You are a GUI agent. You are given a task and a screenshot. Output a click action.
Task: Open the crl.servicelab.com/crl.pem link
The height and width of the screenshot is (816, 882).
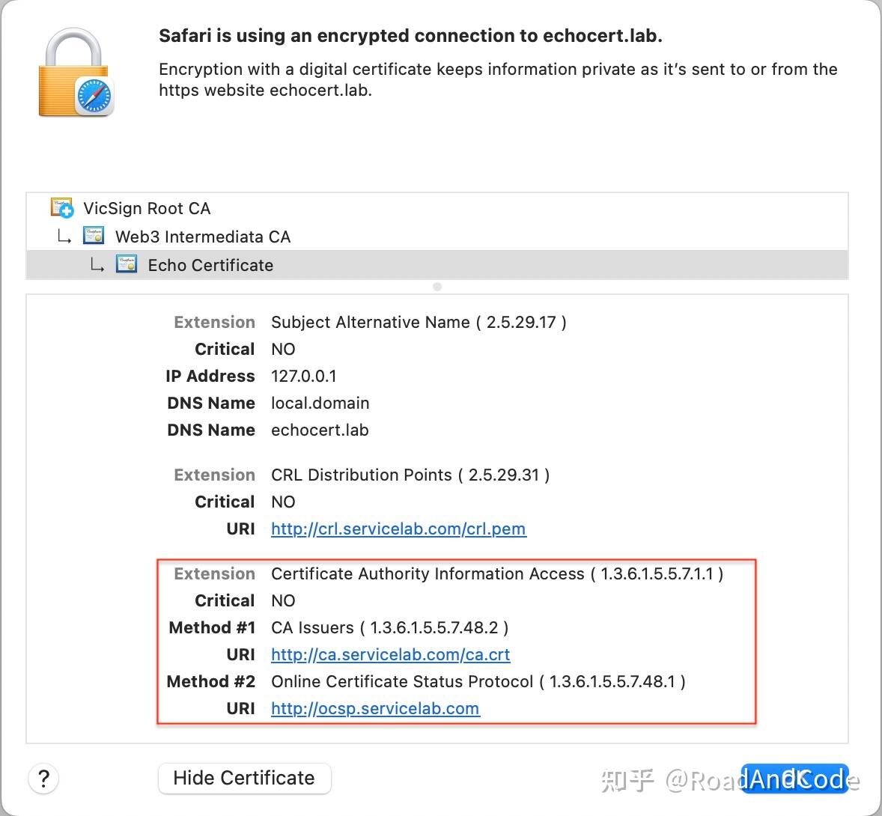[x=398, y=529]
